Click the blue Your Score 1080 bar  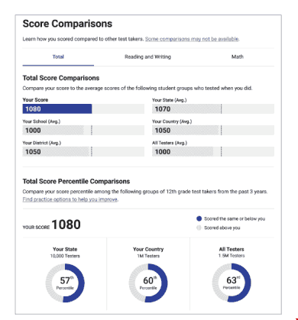click(x=57, y=109)
